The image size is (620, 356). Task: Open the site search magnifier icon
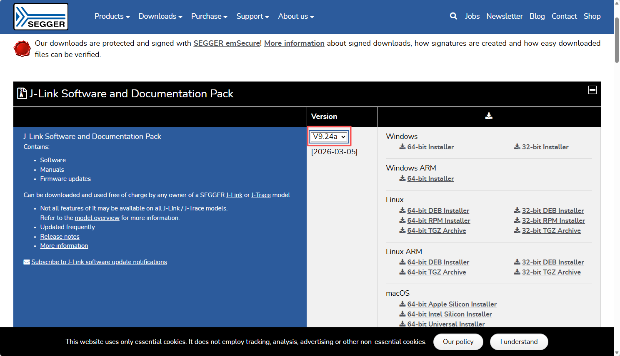pyautogui.click(x=453, y=16)
